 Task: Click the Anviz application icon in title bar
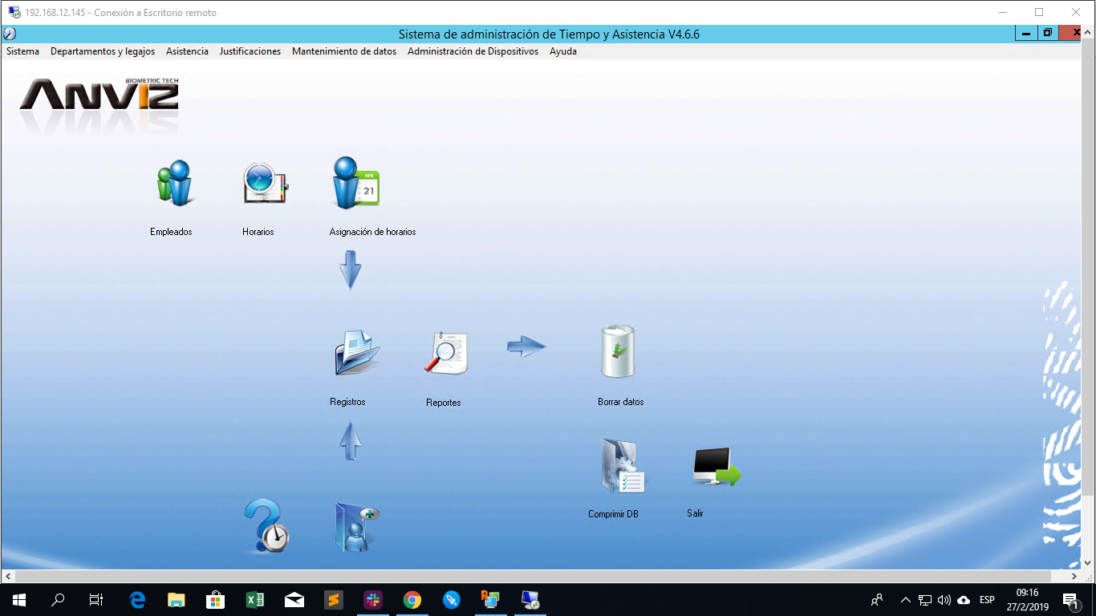(10, 34)
